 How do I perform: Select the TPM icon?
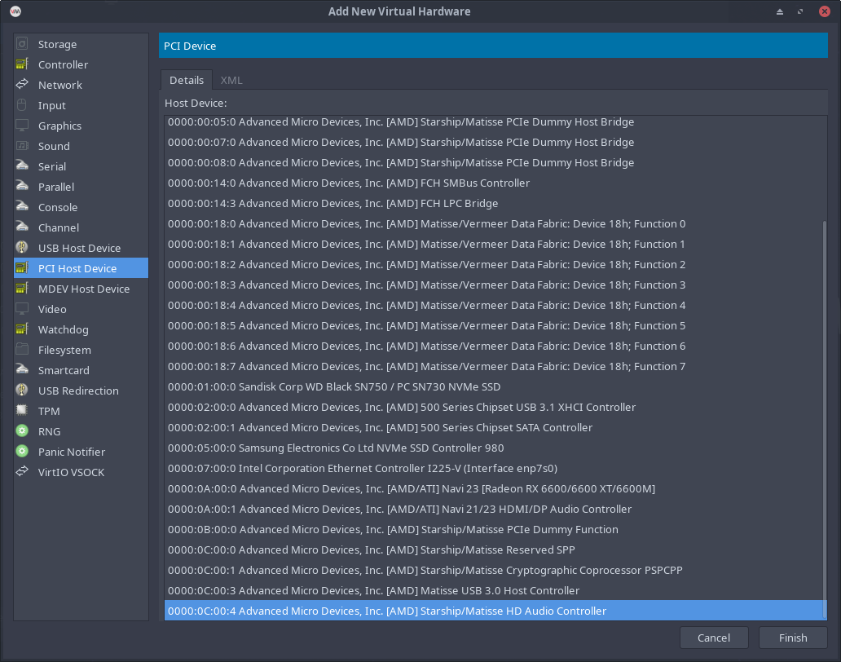(x=22, y=411)
